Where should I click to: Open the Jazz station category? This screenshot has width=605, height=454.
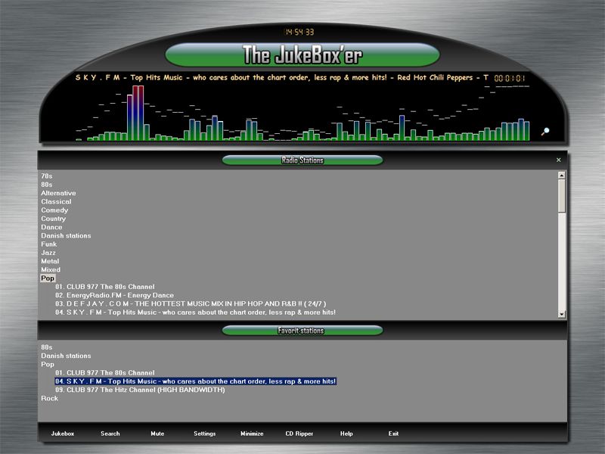tap(48, 253)
